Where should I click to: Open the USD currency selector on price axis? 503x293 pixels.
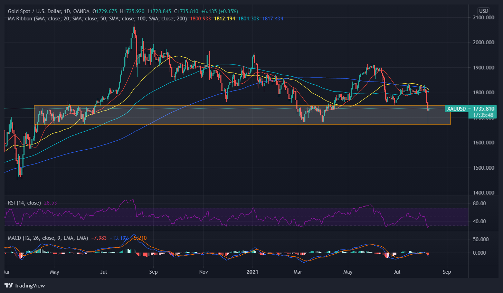(x=484, y=11)
